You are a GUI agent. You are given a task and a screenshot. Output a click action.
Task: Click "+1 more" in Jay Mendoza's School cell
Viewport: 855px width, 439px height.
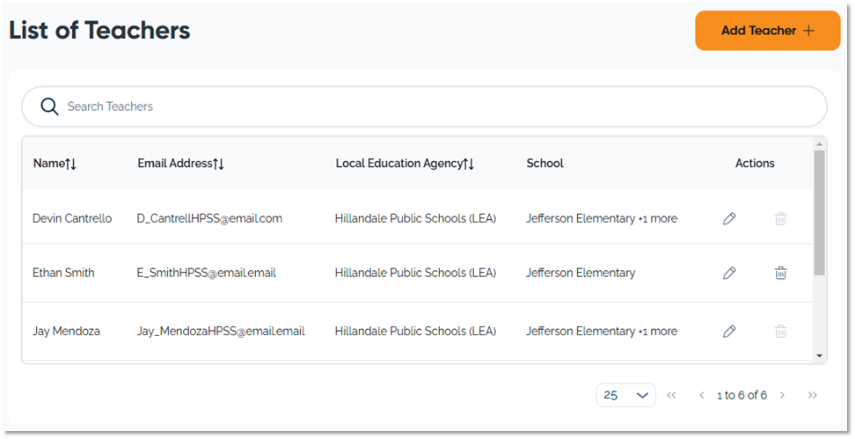coord(658,331)
